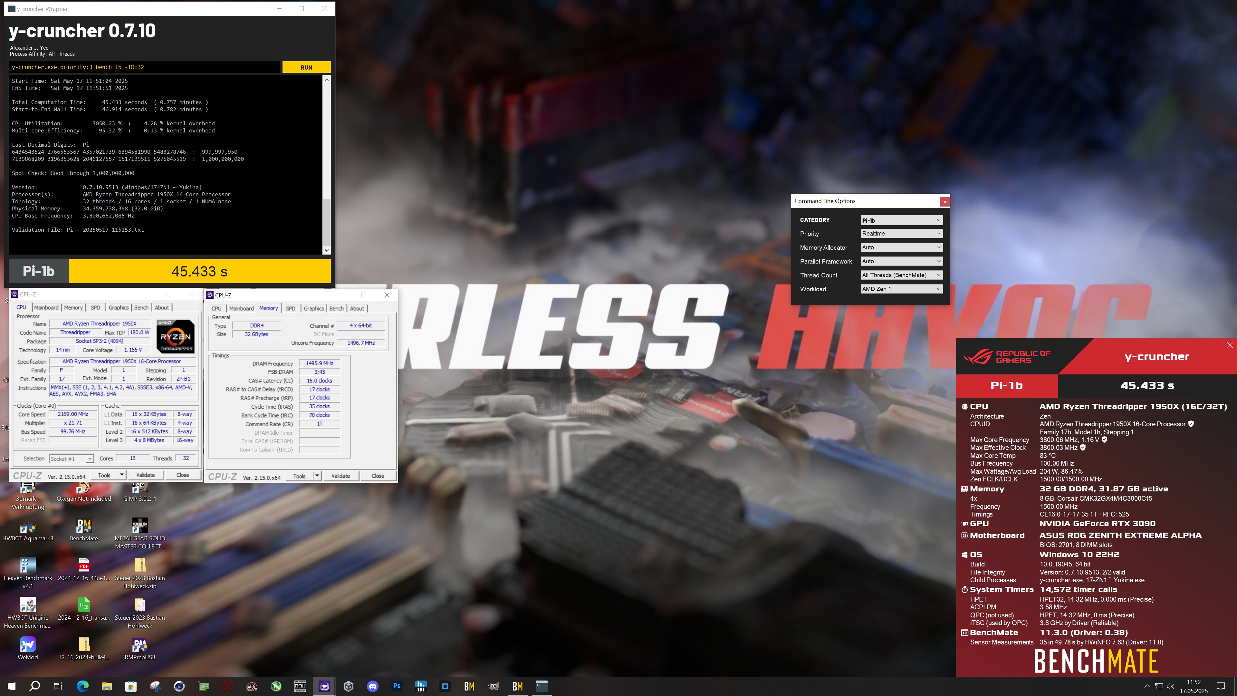Click Tools button in the right CPU-Z window

300,476
